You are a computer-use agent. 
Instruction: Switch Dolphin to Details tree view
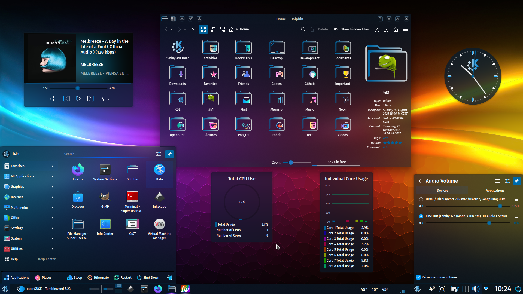tap(223, 29)
